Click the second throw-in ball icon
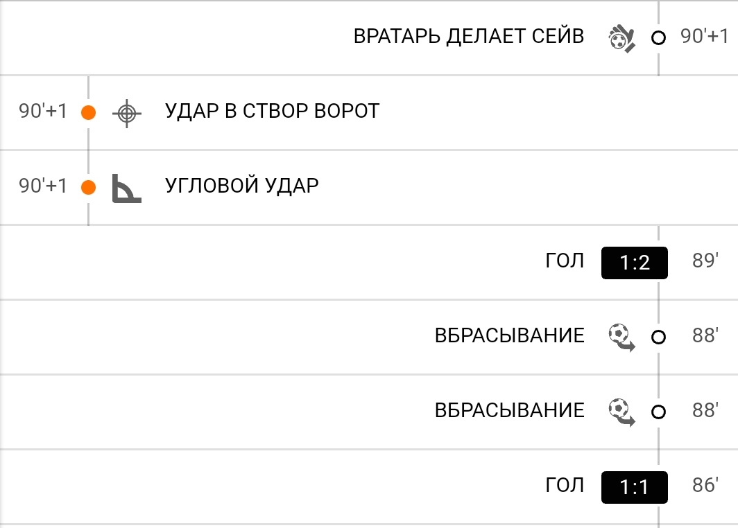This screenshot has height=528, width=738. [621, 412]
